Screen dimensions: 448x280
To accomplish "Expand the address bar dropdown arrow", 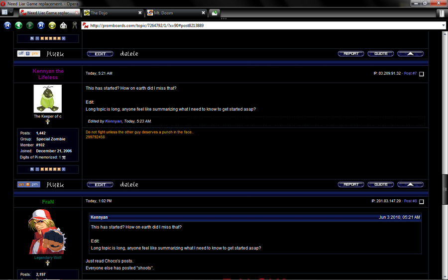I will 444,25.
